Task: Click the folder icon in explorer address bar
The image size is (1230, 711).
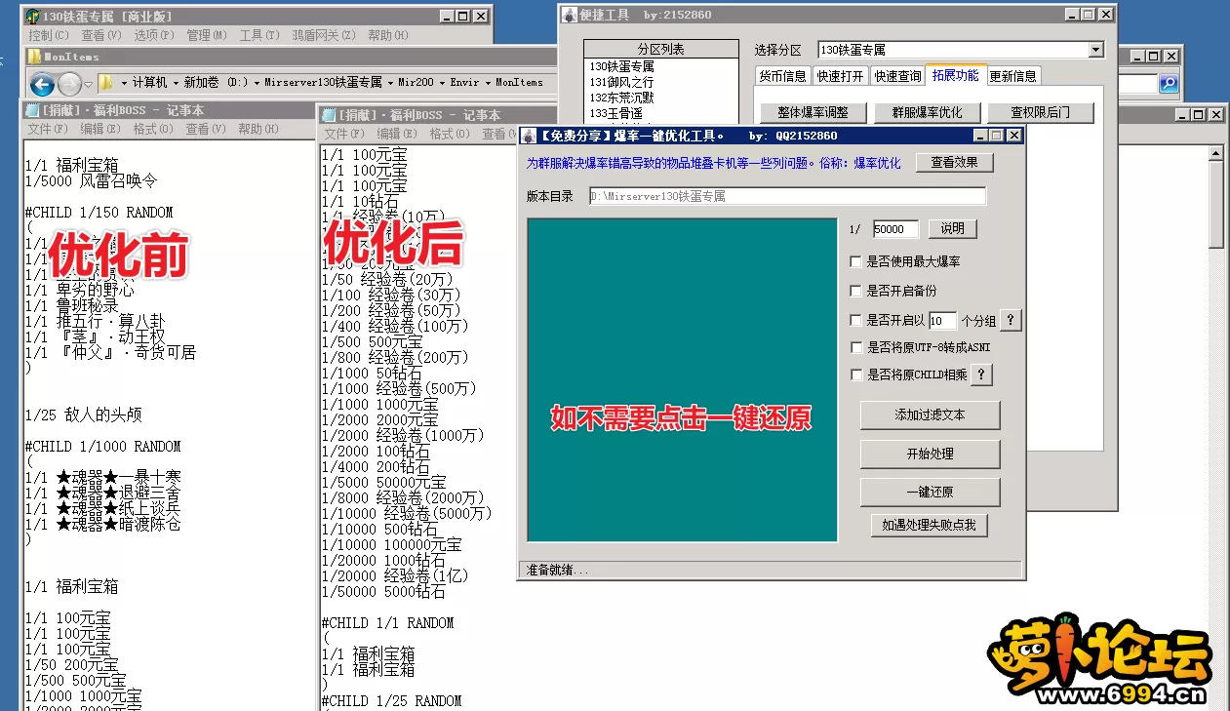Action: coord(105,83)
